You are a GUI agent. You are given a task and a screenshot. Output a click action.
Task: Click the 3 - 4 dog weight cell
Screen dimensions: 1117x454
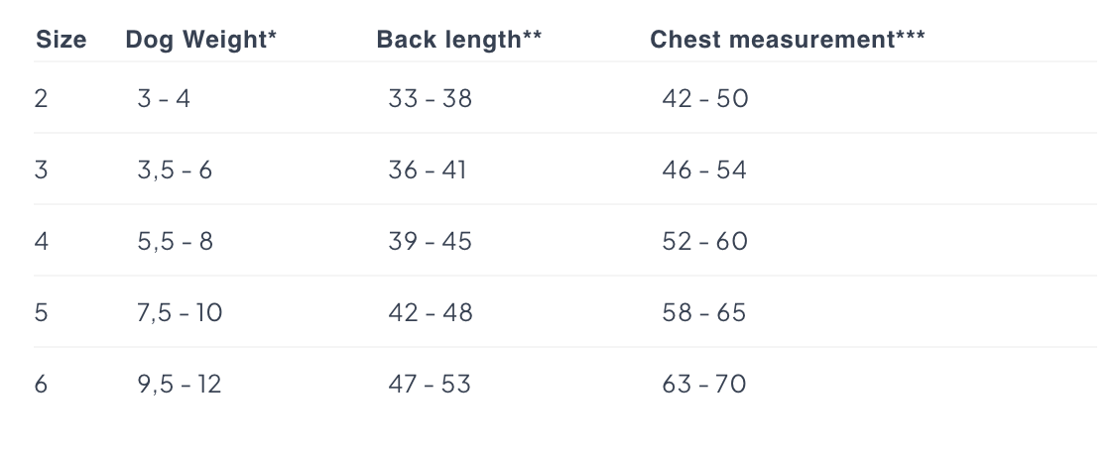point(164,98)
